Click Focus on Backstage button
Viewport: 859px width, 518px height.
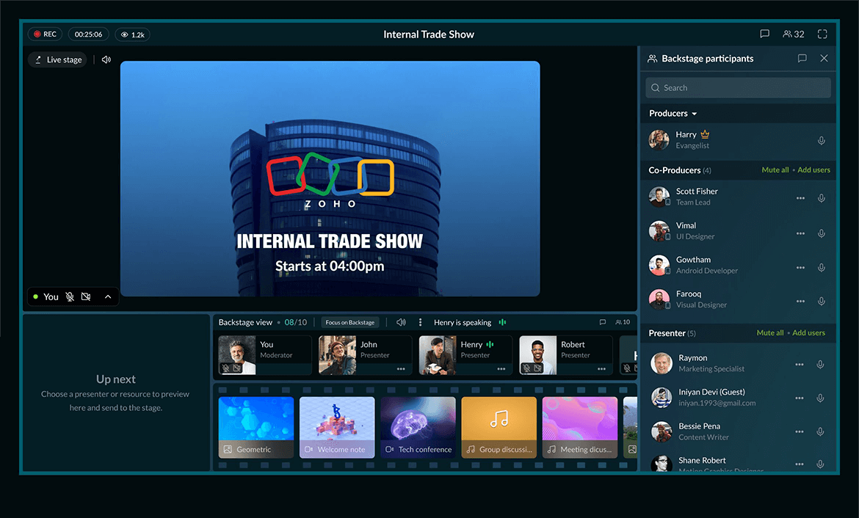pyautogui.click(x=350, y=322)
